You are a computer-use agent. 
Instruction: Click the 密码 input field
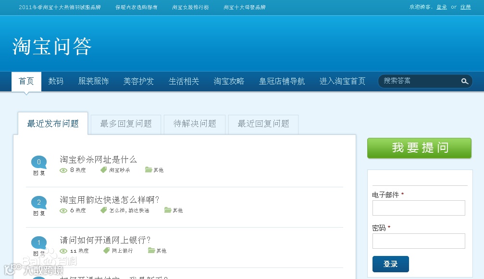419,241
